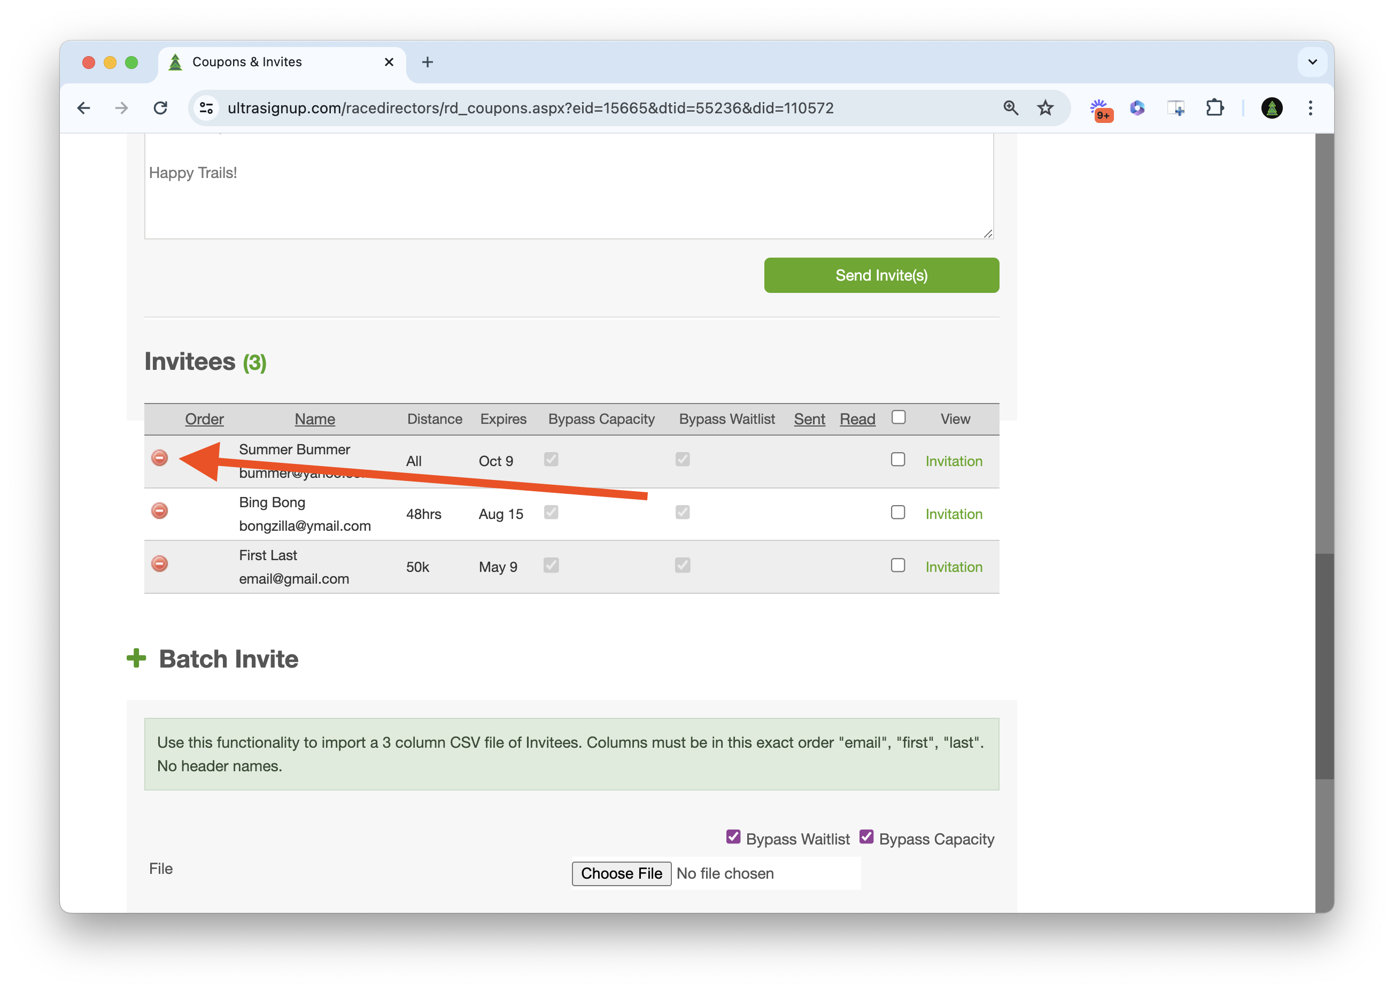This screenshot has height=992, width=1394.
Task: Reload the page with the refresh icon
Action: pos(161,108)
